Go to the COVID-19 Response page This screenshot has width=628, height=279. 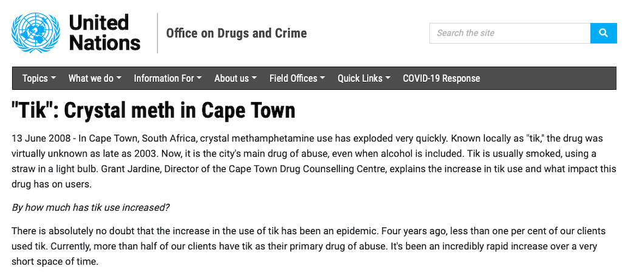(x=441, y=78)
